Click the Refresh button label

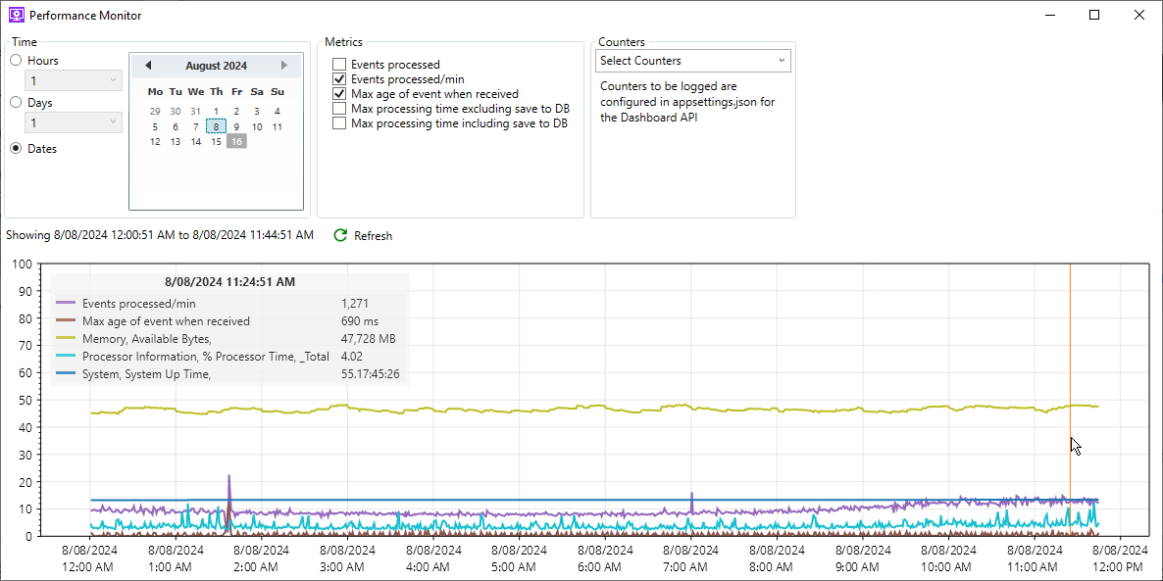click(371, 235)
